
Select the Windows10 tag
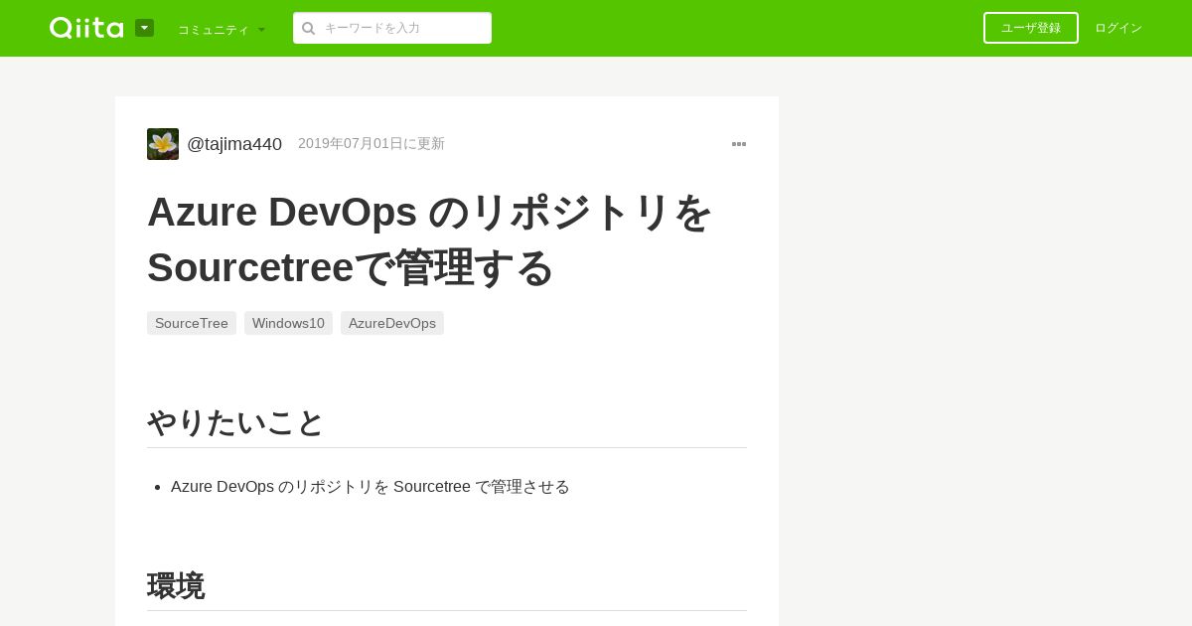pyautogui.click(x=288, y=323)
